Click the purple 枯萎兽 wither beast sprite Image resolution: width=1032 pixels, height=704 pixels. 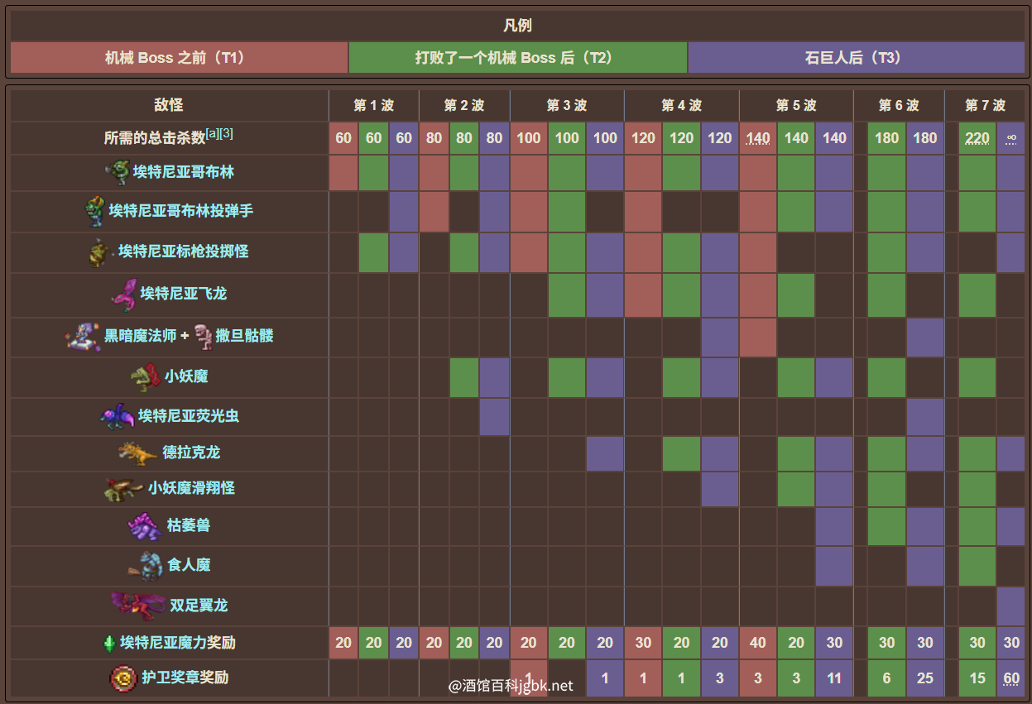pyautogui.click(x=146, y=525)
